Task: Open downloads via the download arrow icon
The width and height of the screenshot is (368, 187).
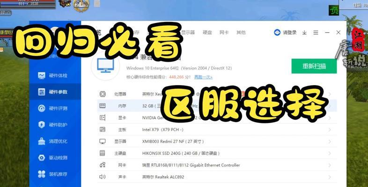Action: [304, 33]
